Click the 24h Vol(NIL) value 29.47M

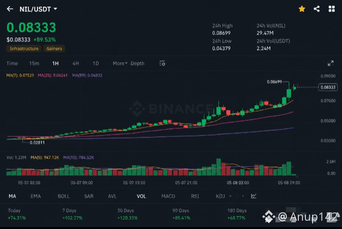click(265, 33)
